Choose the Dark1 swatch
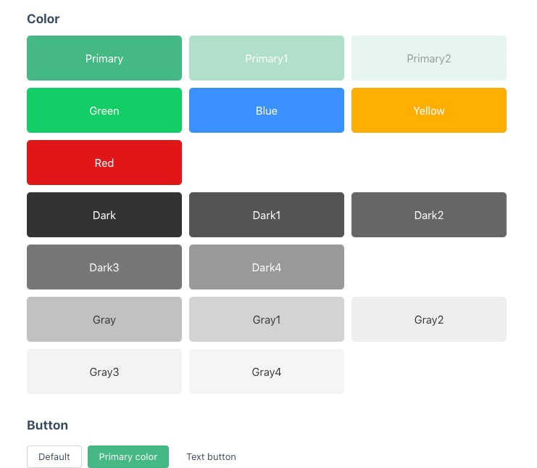Viewport: 537px width, 468px height. tap(267, 215)
